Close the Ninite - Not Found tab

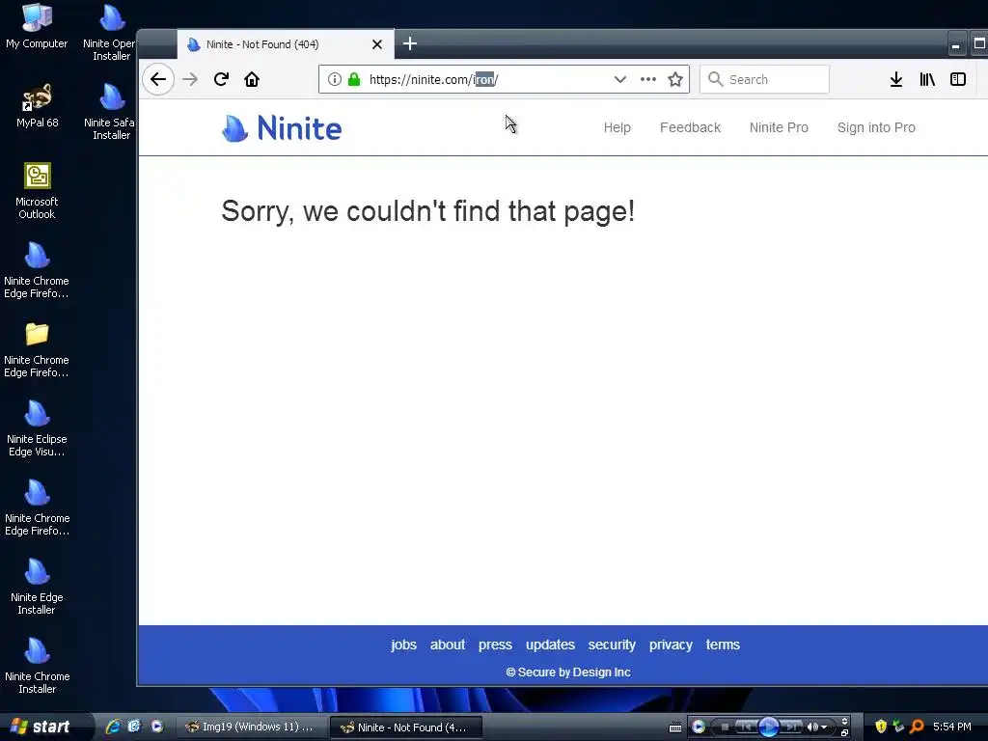point(377,44)
